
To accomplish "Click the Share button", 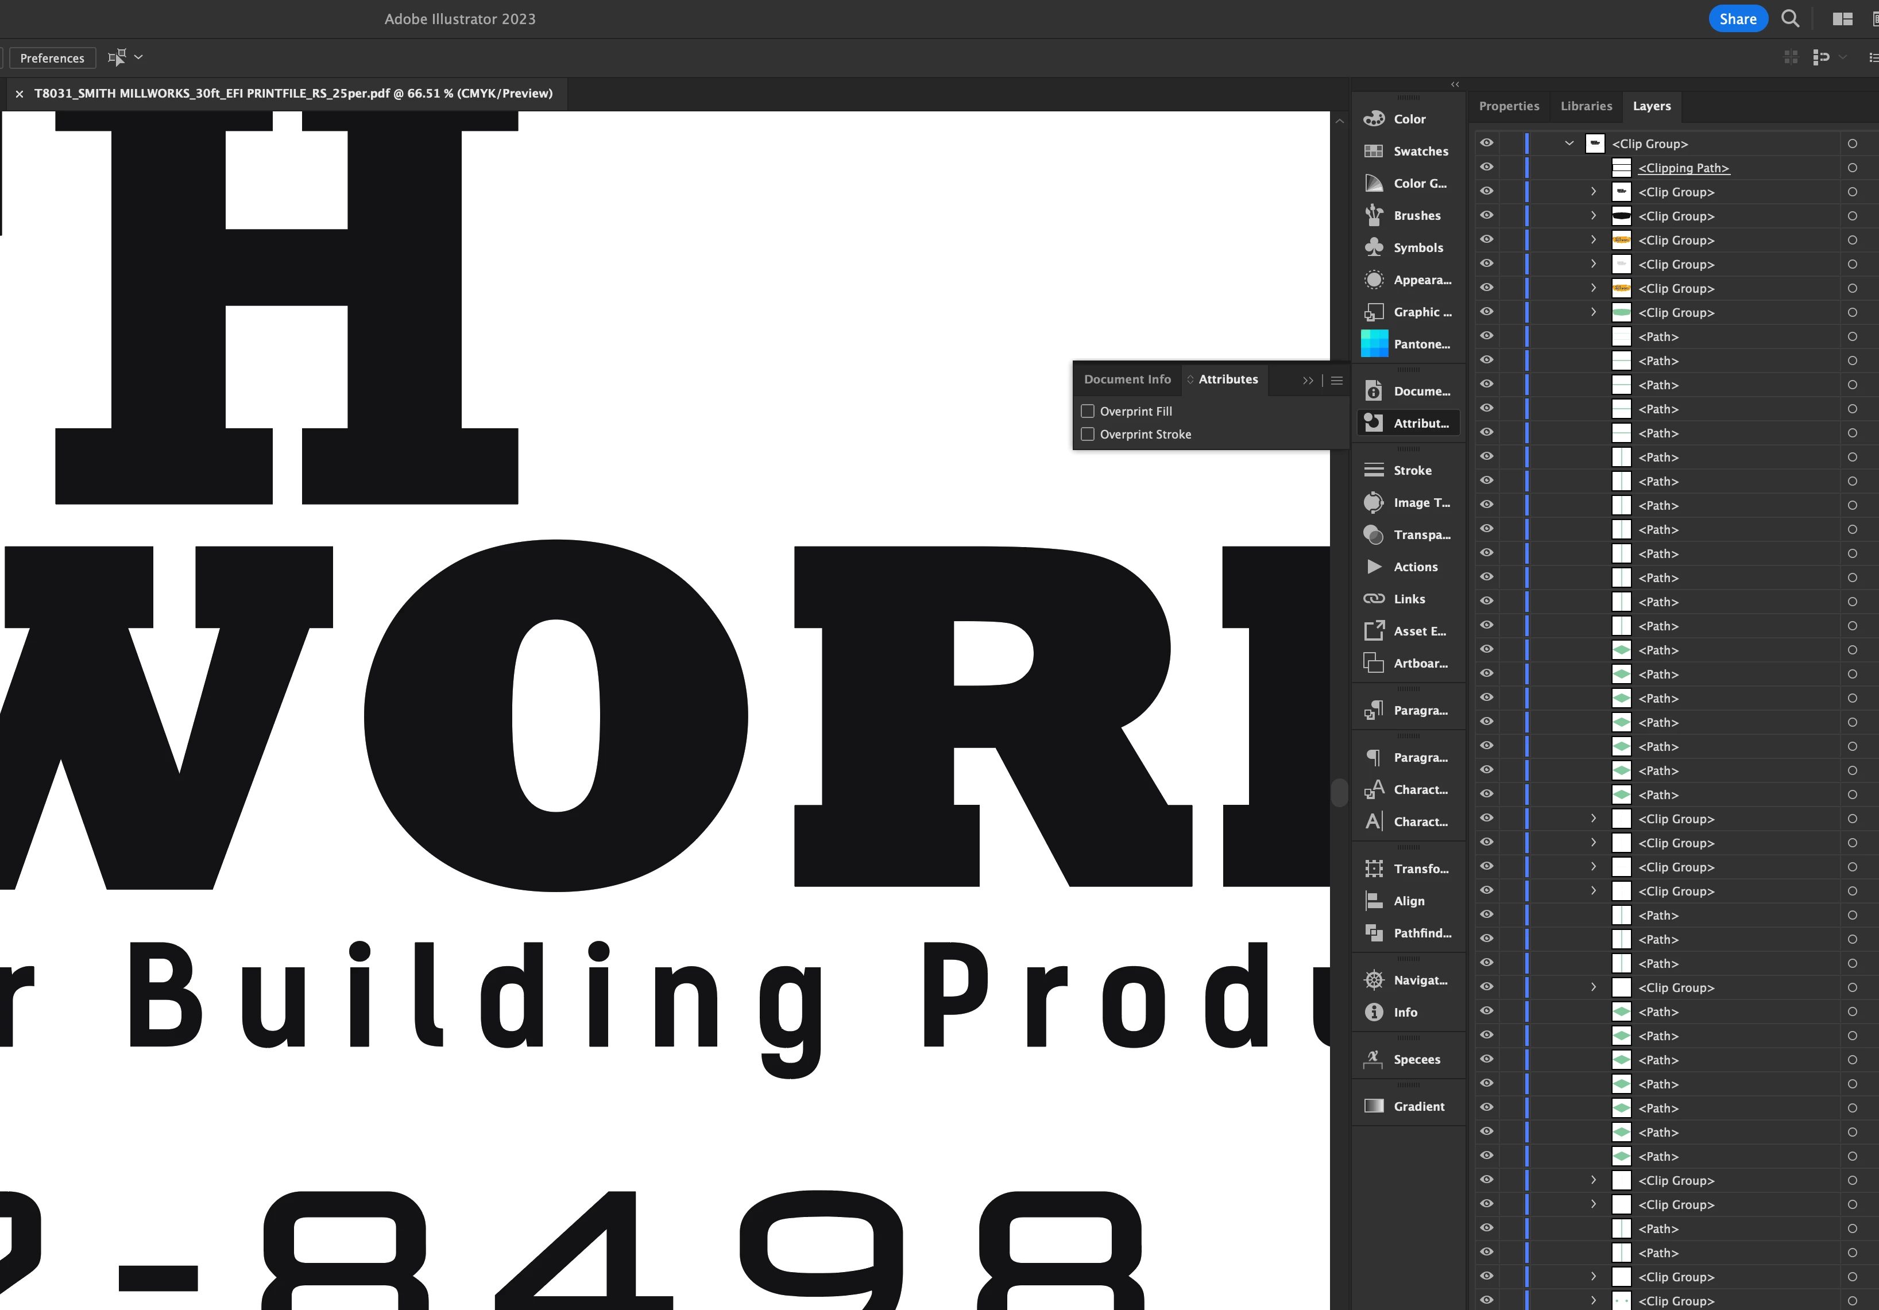I will (x=1737, y=19).
